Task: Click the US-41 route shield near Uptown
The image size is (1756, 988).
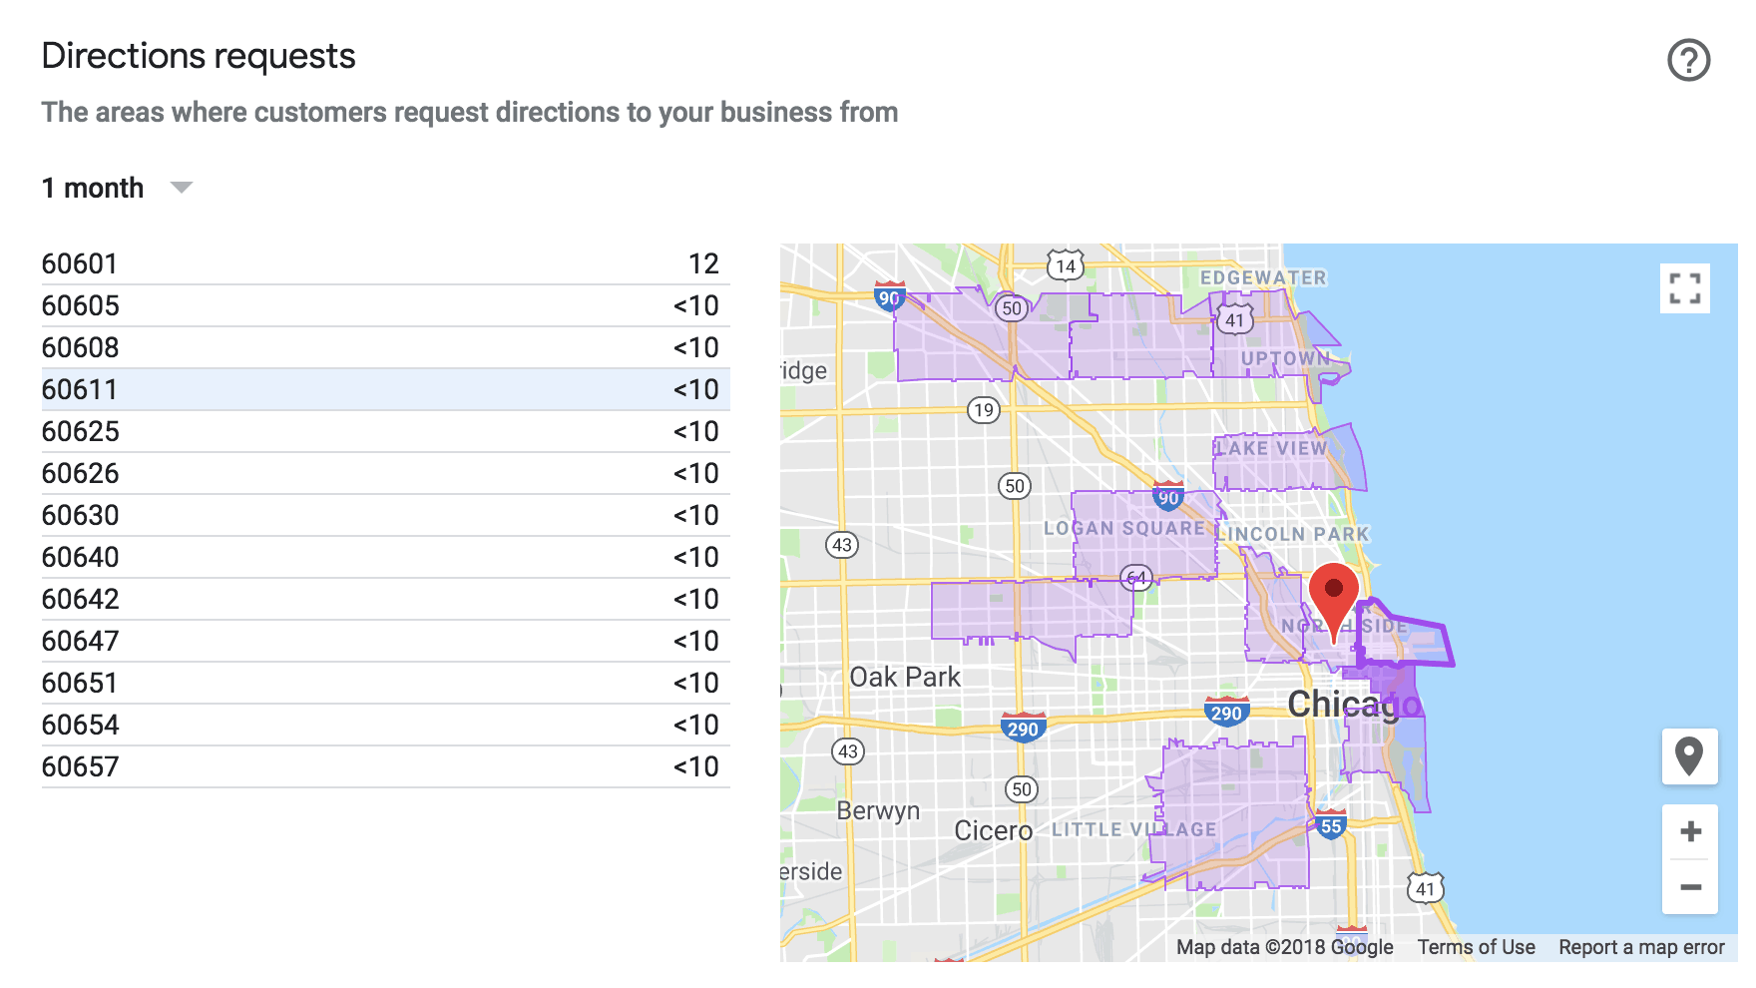Action: pyautogui.click(x=1235, y=320)
